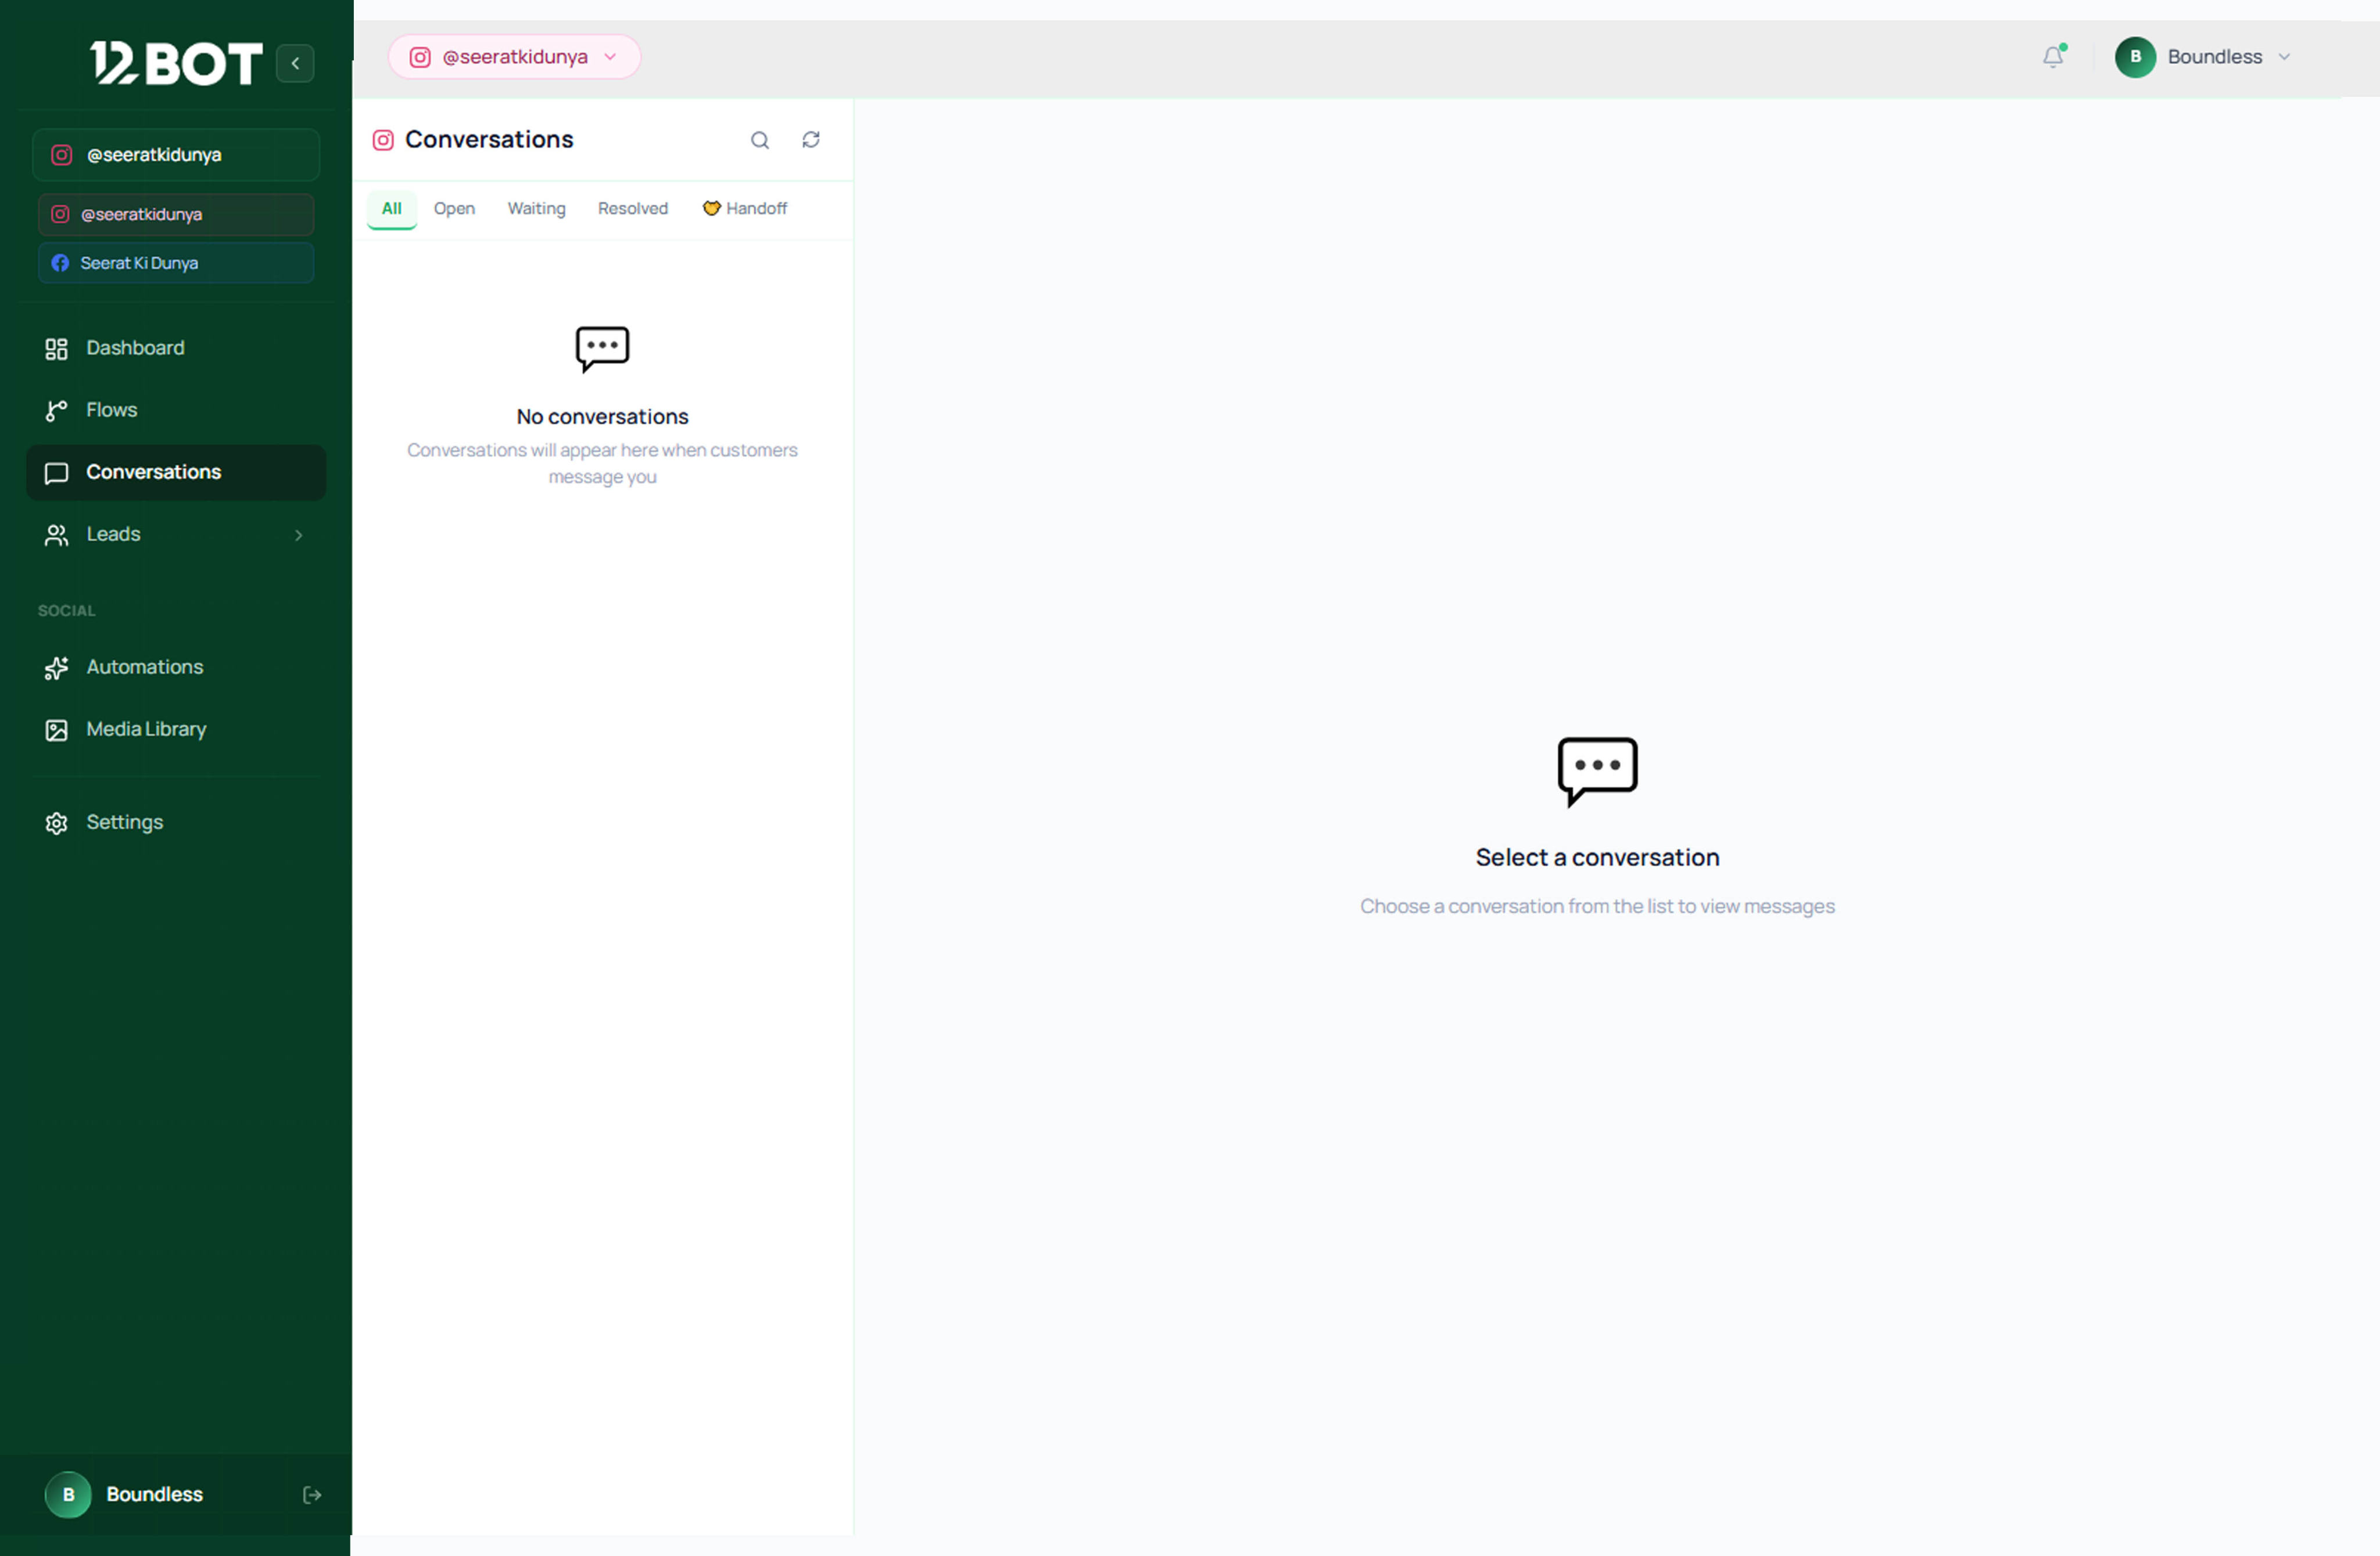2380x1556 pixels.
Task: Expand the Leads submenu chevron
Action: coord(298,535)
